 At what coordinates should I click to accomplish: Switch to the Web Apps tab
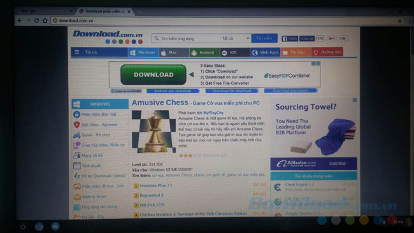266,52
